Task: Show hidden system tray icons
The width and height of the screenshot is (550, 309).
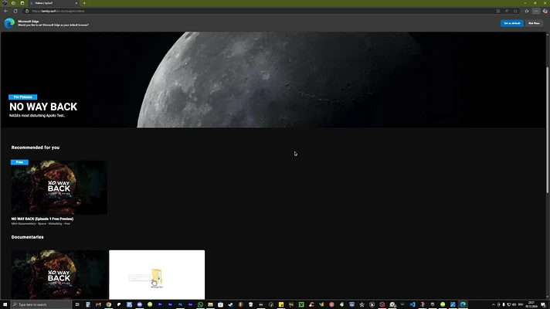Action: [x=493, y=304]
